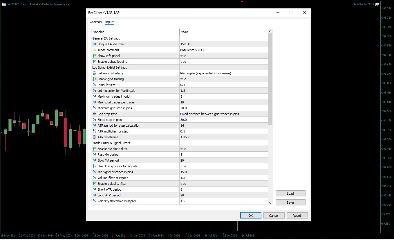Viewport: 394px width, 240px height.
Task: Click the double icon beside Volume filter multiplier
Action: [94, 178]
